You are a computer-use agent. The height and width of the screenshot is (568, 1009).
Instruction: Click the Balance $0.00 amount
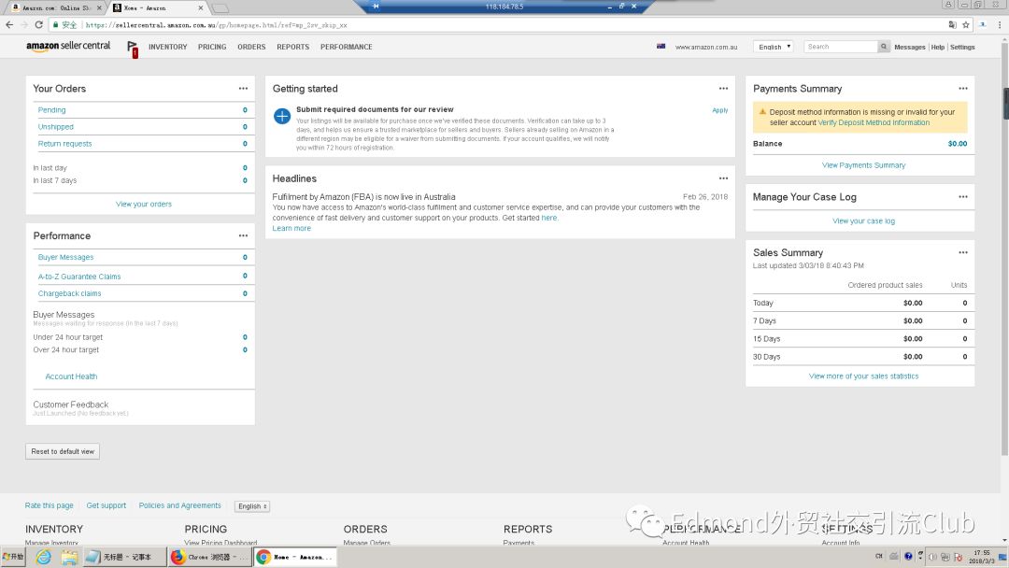tap(957, 144)
